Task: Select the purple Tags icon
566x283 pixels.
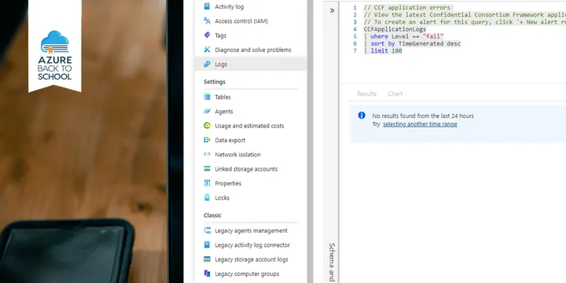Action: [208, 35]
